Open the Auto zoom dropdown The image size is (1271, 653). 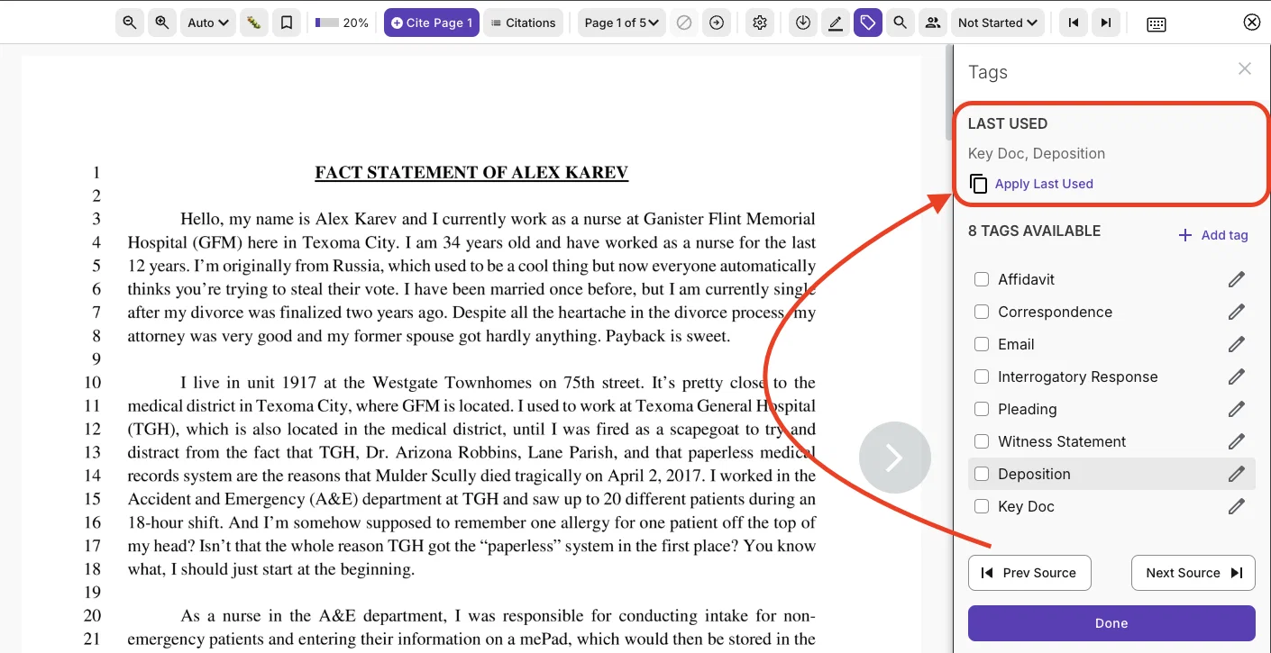(208, 23)
